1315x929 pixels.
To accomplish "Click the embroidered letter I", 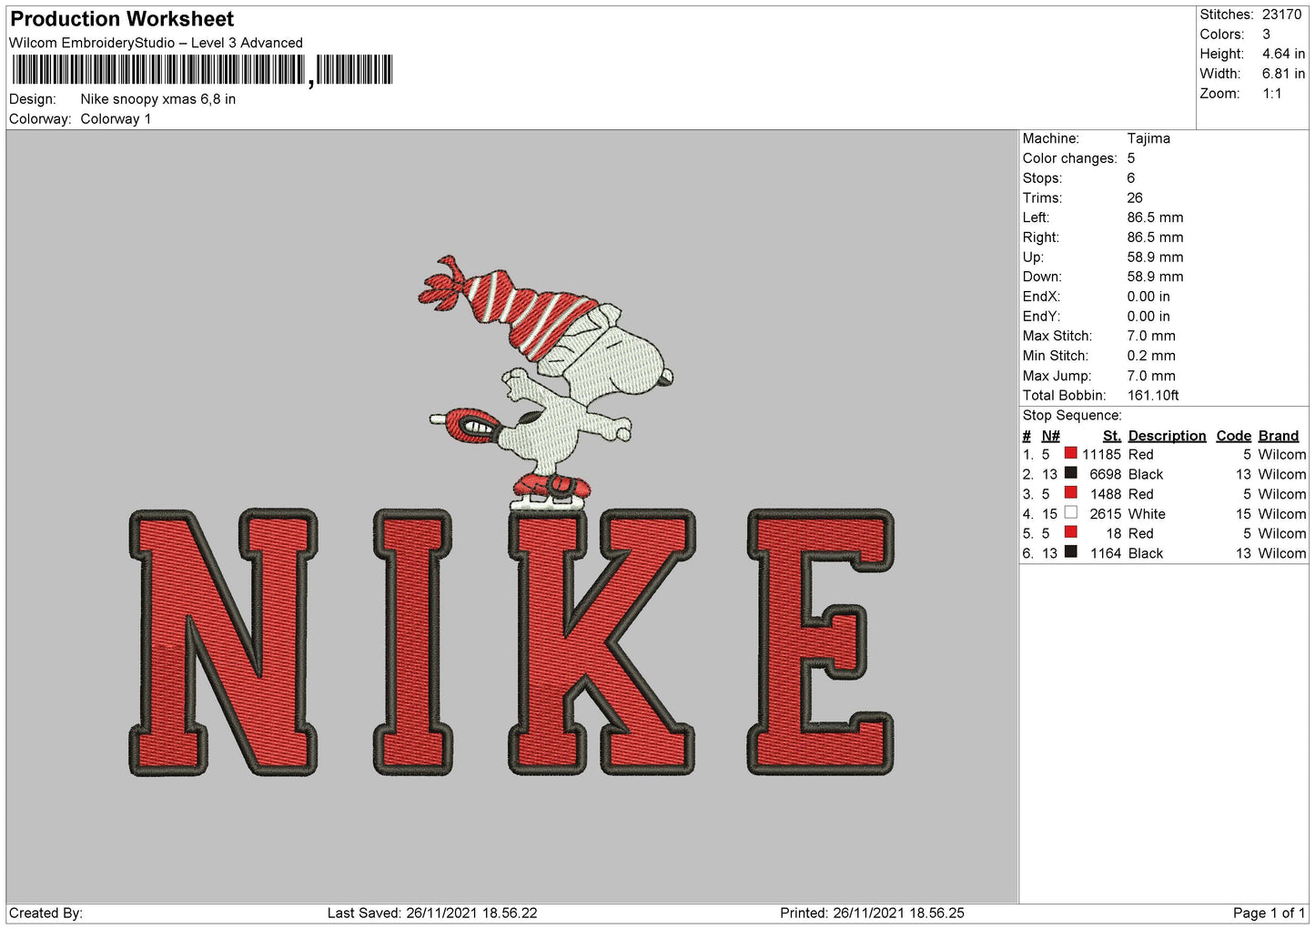I will tap(413, 642).
